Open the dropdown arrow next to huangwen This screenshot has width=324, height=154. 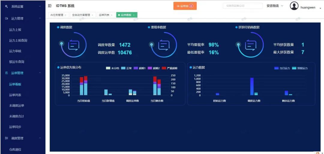320,8
